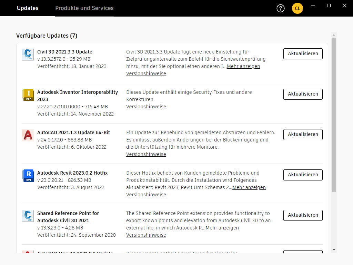Open Versionshinweise for AutoCAD 2021.1.3
This screenshot has height=265, width=353.
tap(146, 154)
